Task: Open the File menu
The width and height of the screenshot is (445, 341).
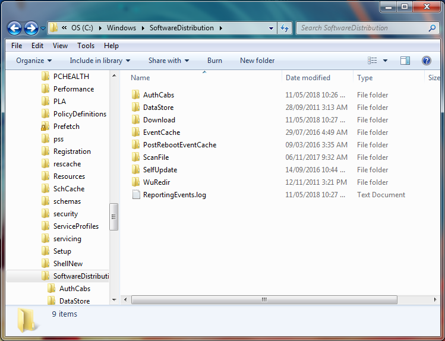Action: coord(17,46)
